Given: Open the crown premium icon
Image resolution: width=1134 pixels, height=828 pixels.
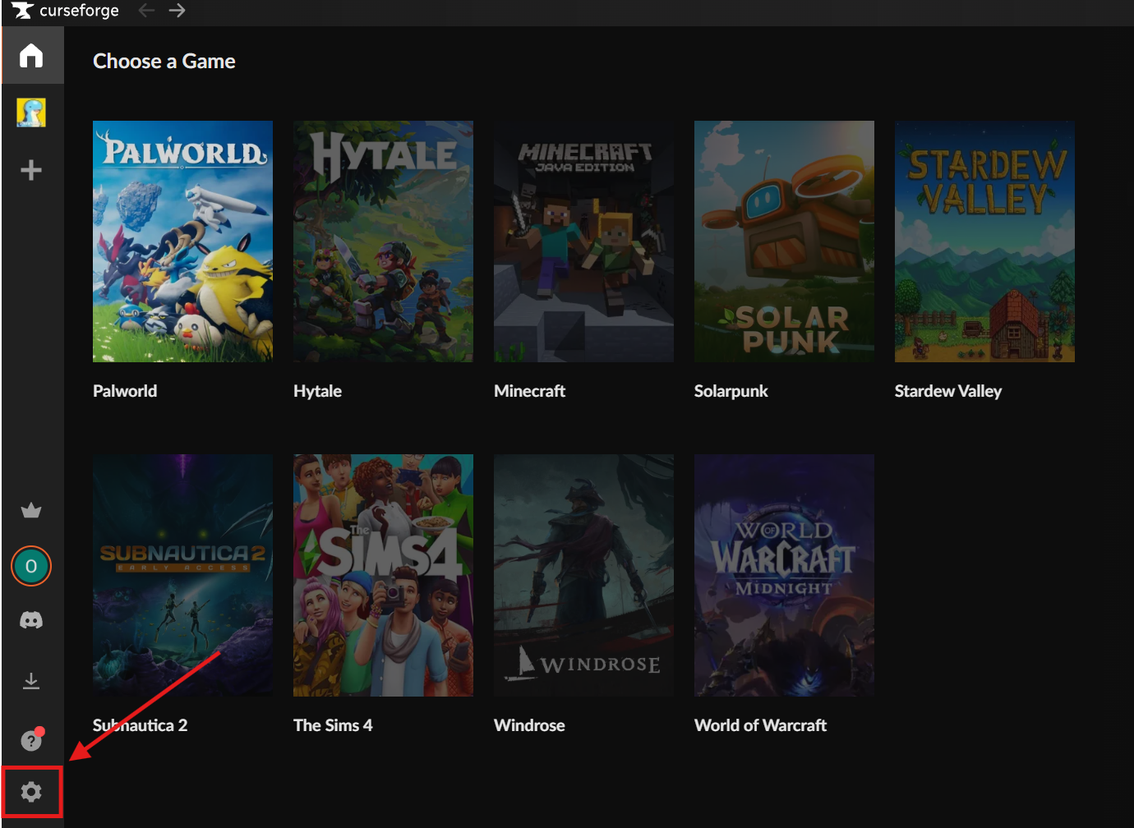Looking at the screenshot, I should (x=31, y=510).
